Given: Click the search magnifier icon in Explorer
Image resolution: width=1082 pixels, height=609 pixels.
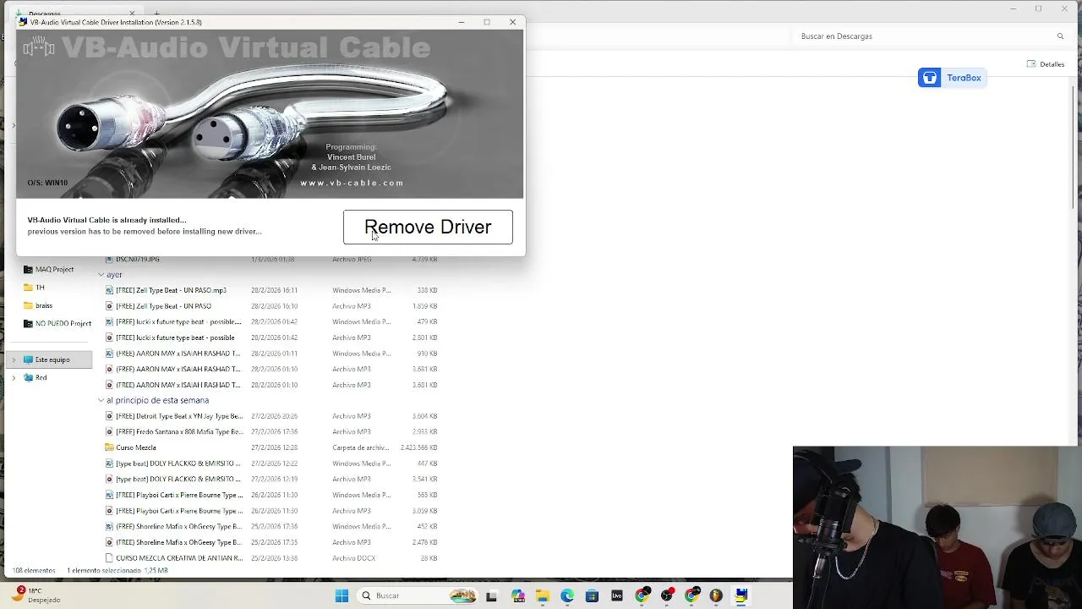Looking at the screenshot, I should (1060, 36).
